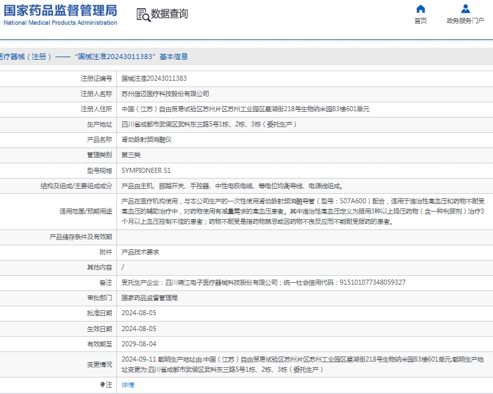Click the 变更情况 row label
The image size is (493, 394).
click(99, 365)
